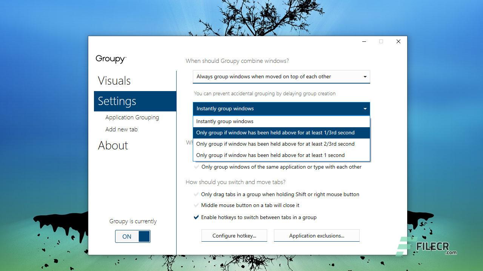Toggle the Groupy ON switch
Viewport: 483px width, 271px height.
[x=133, y=236]
